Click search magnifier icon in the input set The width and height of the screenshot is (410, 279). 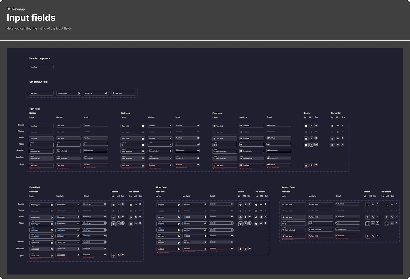pos(113,93)
